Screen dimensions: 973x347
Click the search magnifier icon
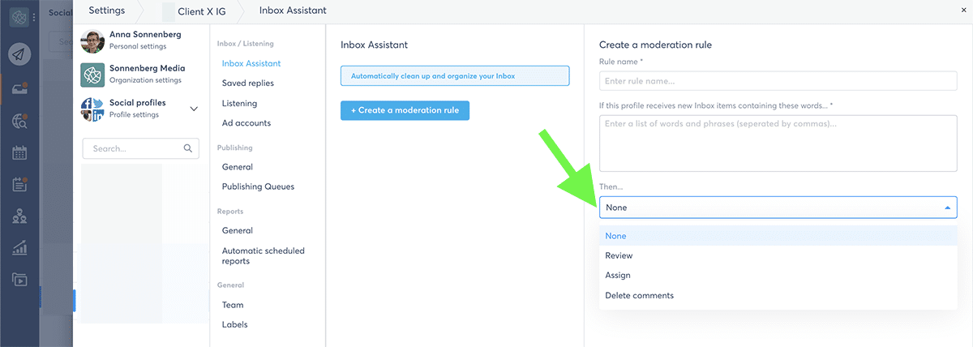(x=188, y=148)
